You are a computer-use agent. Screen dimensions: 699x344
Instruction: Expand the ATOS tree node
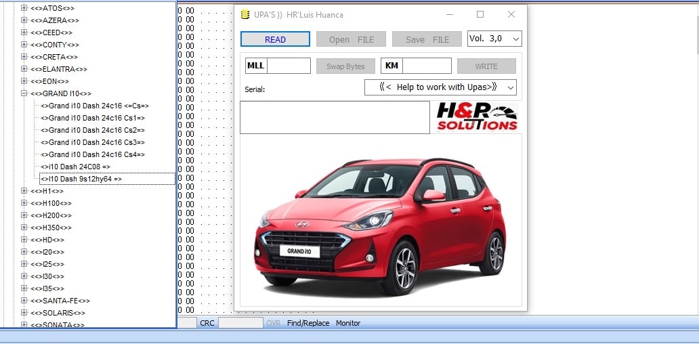[24, 8]
